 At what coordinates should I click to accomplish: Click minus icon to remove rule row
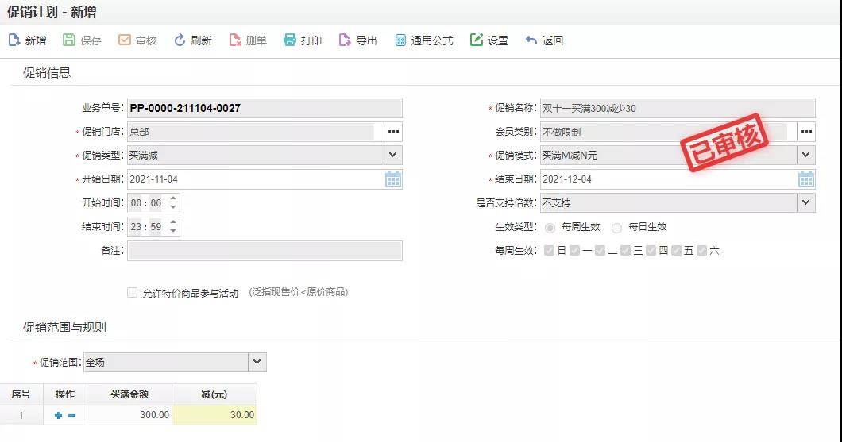click(x=71, y=415)
